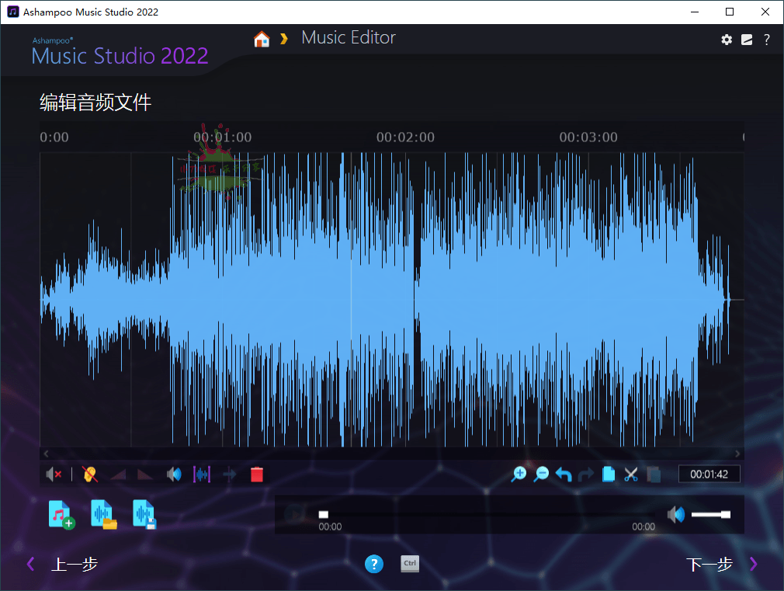This screenshot has width=784, height=591.
Task: Cut selection with the scissors icon
Action: click(x=631, y=475)
